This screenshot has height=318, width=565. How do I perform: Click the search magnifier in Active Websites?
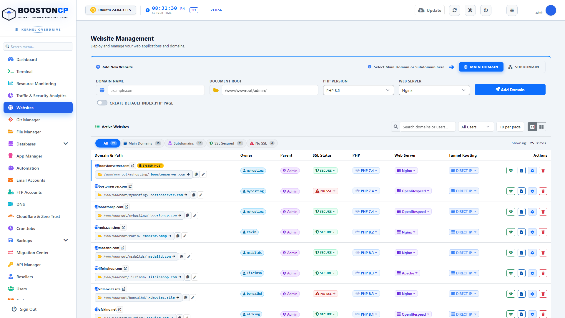(396, 127)
